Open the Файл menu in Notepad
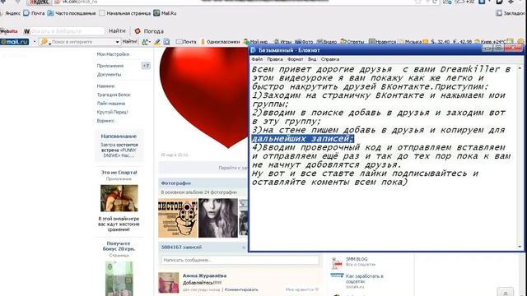The image size is (527, 296). tap(257, 59)
